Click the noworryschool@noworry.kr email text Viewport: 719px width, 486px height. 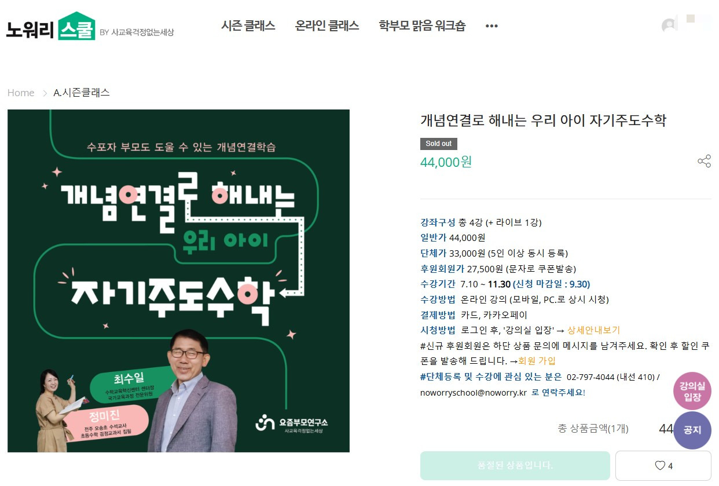[x=474, y=393]
